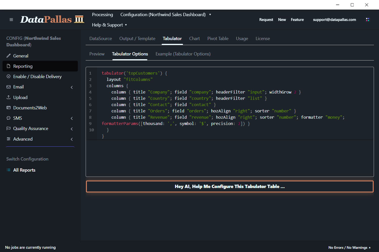Click the Request link
379x252 pixels.
click(266, 20)
